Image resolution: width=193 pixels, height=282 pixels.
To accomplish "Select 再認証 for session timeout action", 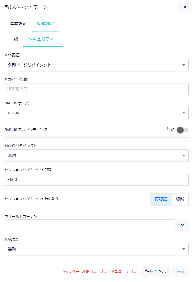I will pos(161,199).
